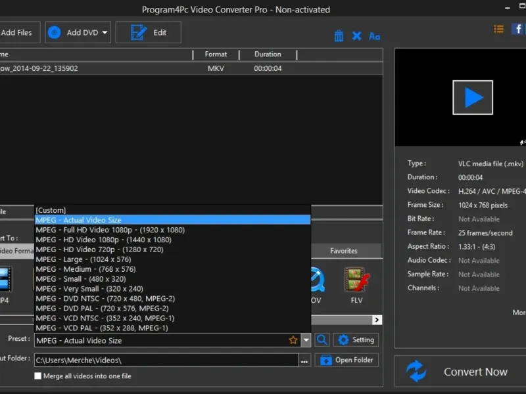Open the orange list view icon
Image resolution: width=526 pixels, height=394 pixels.
tap(499, 29)
